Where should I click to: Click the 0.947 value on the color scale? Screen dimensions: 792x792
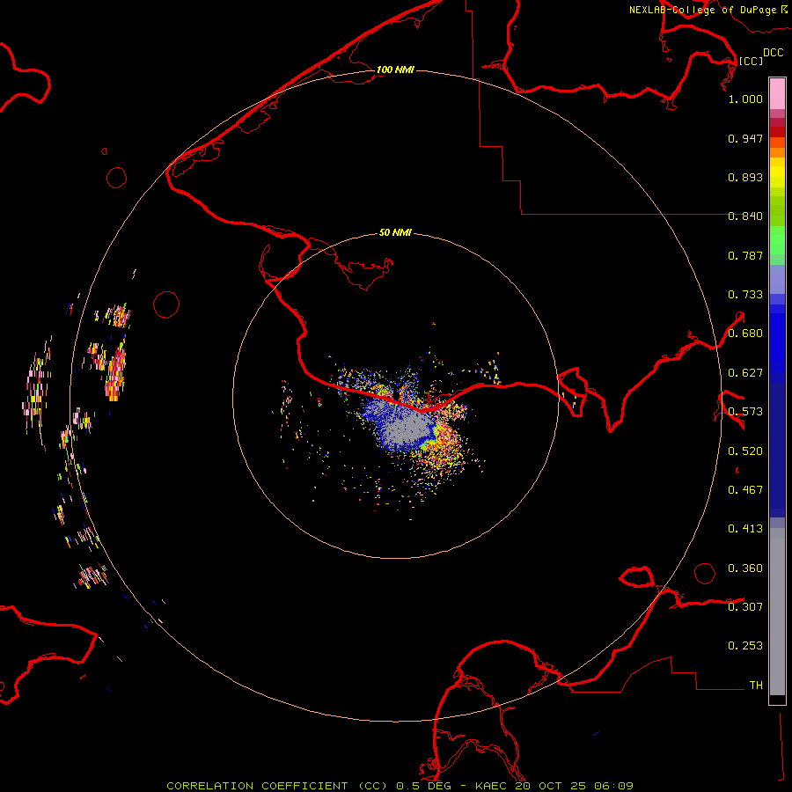[x=745, y=138]
